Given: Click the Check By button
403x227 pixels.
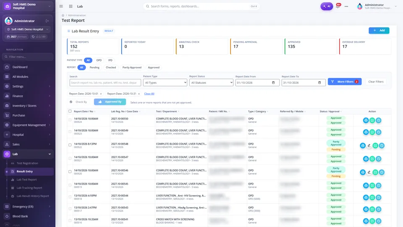Looking at the screenshot, I should pos(79,102).
